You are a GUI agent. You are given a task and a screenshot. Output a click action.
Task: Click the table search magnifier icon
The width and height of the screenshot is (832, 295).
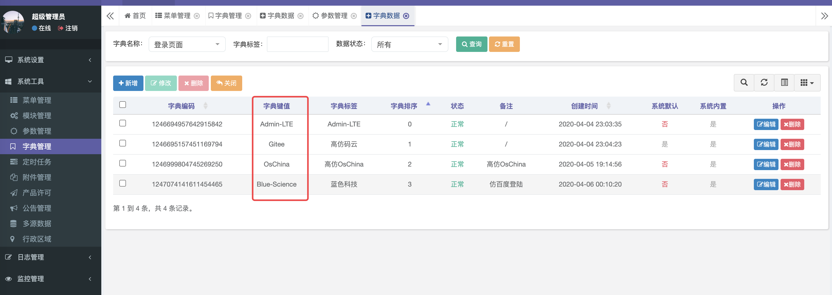[744, 83]
